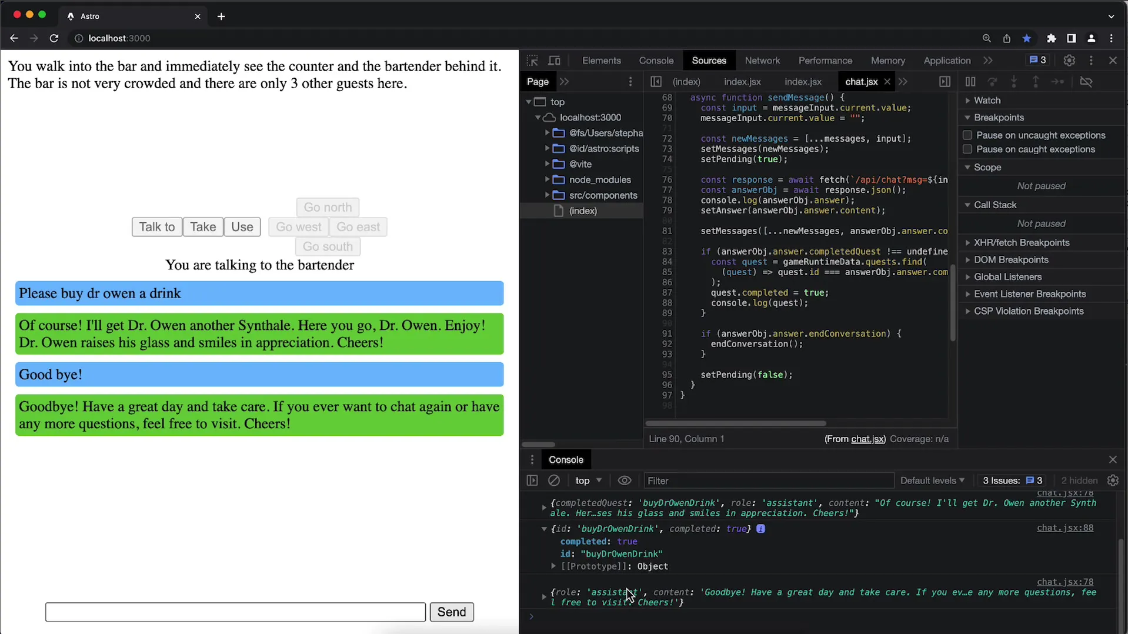Expand Global Listeners section
1128x634 pixels.
click(x=968, y=277)
